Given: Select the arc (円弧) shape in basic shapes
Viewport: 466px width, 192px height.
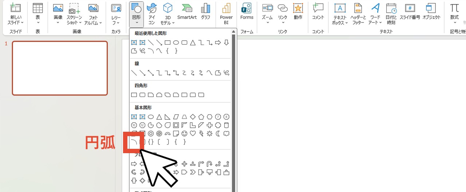Looking at the screenshot, I should 134,142.
